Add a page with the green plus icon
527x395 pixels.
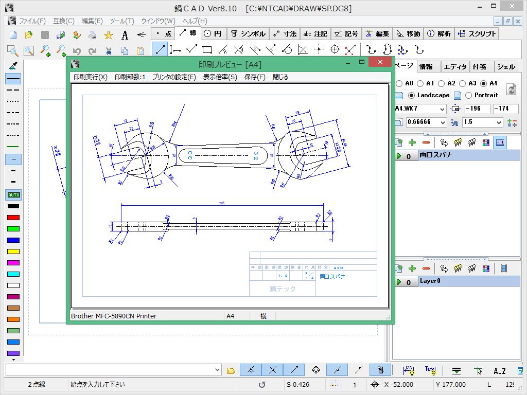(x=412, y=143)
